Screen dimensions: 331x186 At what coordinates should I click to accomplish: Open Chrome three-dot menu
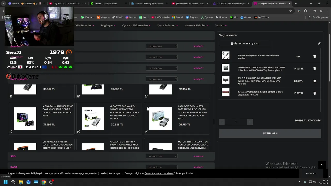[x=327, y=11]
